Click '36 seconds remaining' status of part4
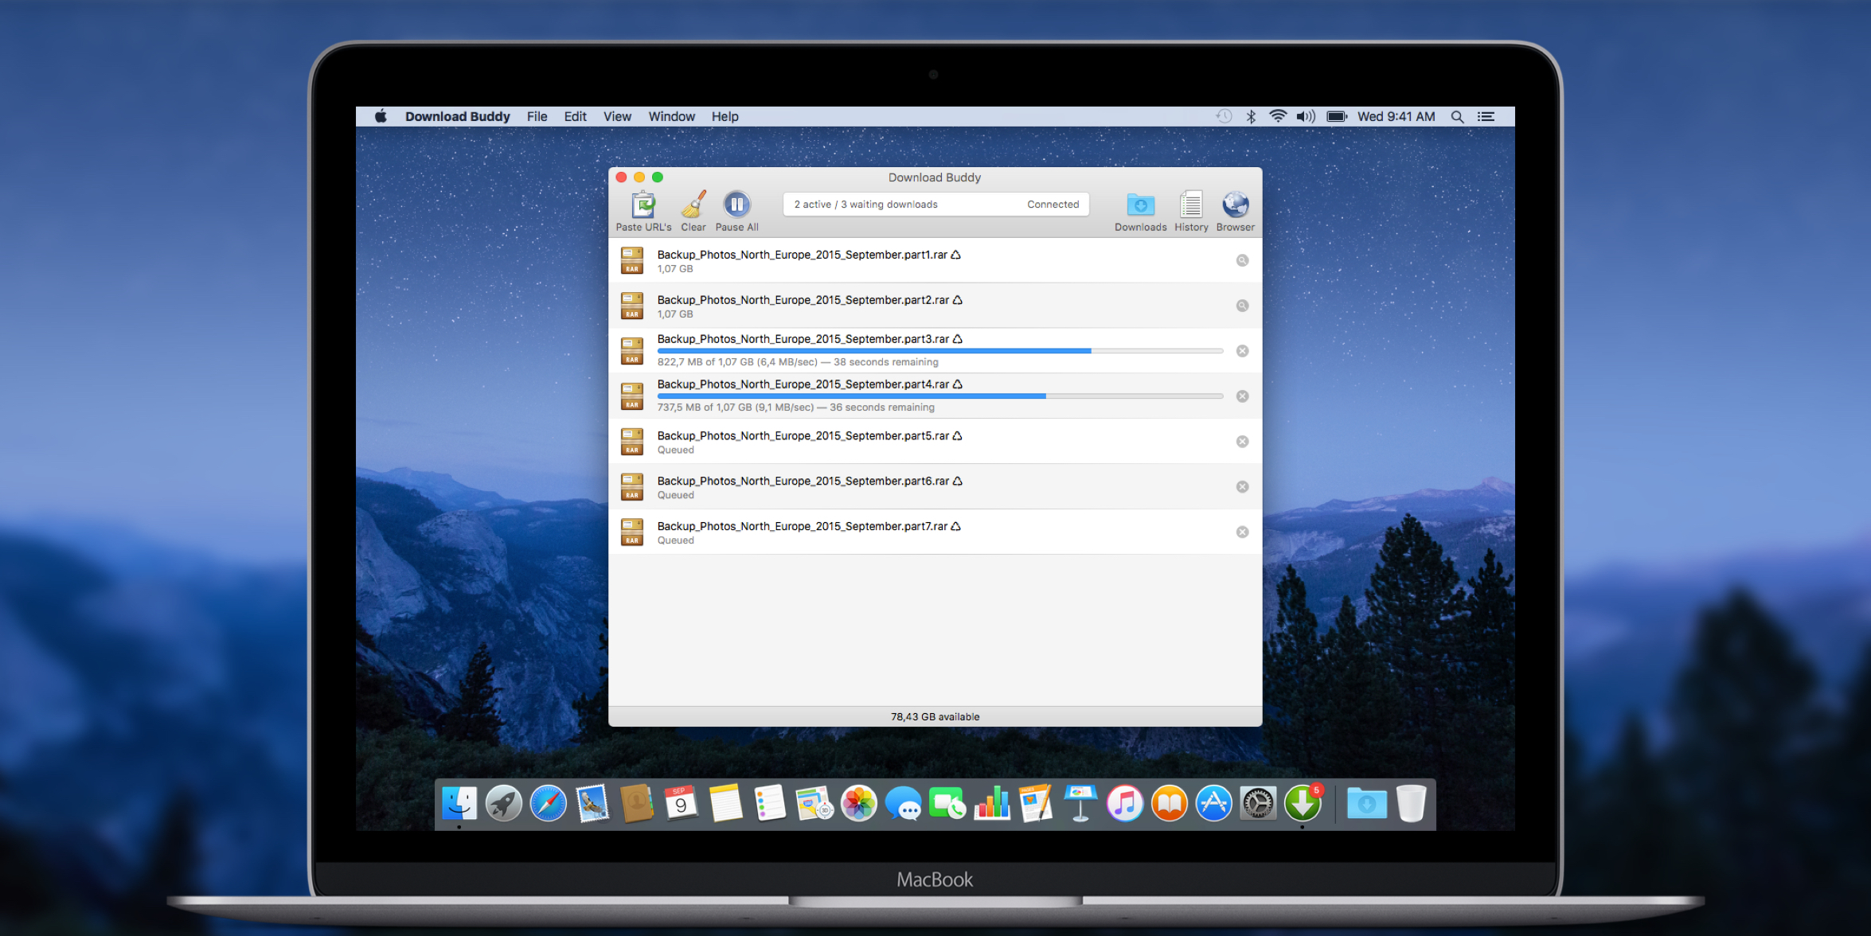 882,408
